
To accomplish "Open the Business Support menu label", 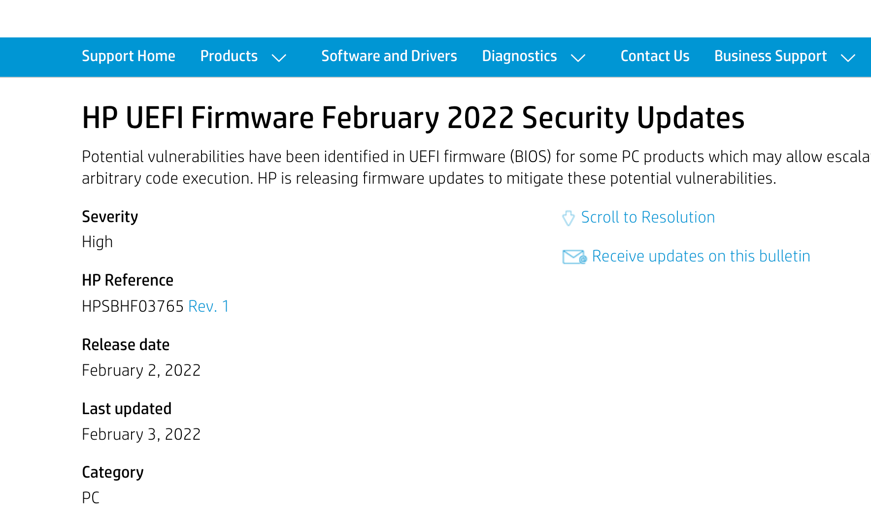I will (x=770, y=56).
